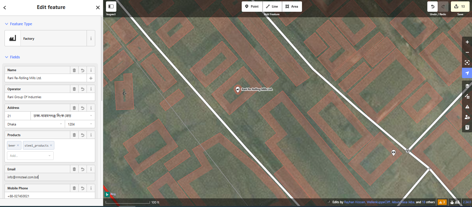The width and height of the screenshot is (472, 207).
Task: Toggle geolocate show my location button
Action: [x=467, y=73]
